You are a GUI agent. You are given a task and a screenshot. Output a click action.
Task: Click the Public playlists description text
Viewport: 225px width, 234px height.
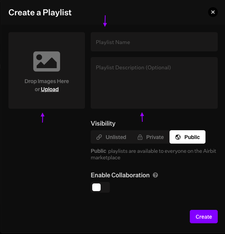pyautogui.click(x=153, y=154)
